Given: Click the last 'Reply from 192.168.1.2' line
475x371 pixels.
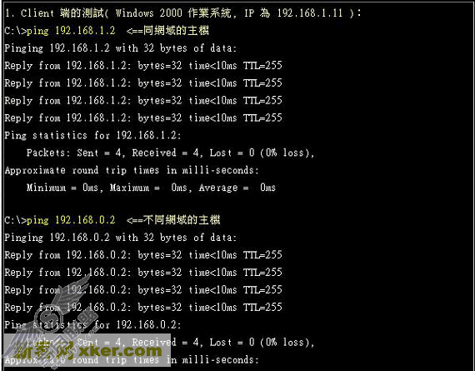Looking at the screenshot, I should [143, 118].
